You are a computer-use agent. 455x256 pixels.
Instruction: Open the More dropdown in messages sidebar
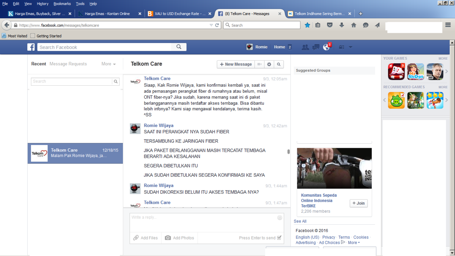(x=108, y=64)
